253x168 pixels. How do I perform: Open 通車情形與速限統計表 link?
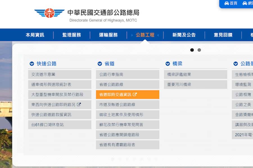coord(60,84)
